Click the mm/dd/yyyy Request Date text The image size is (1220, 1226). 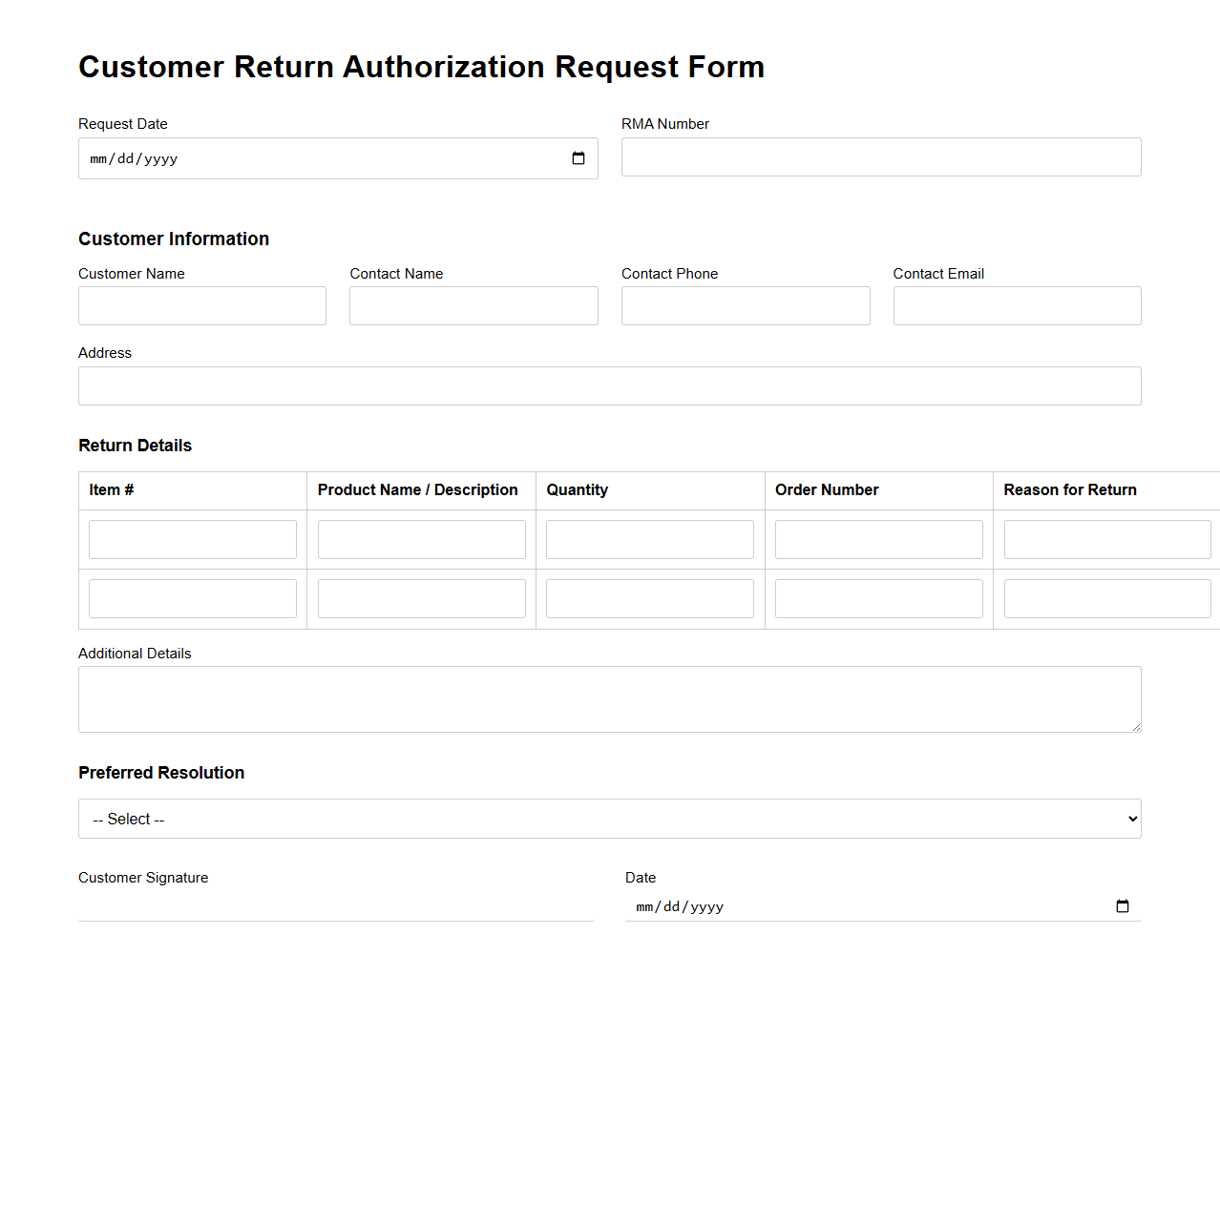(133, 158)
